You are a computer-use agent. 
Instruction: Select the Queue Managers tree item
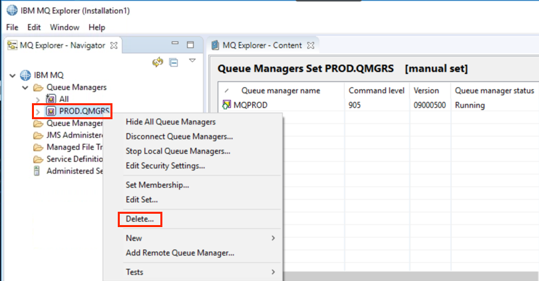click(x=77, y=87)
